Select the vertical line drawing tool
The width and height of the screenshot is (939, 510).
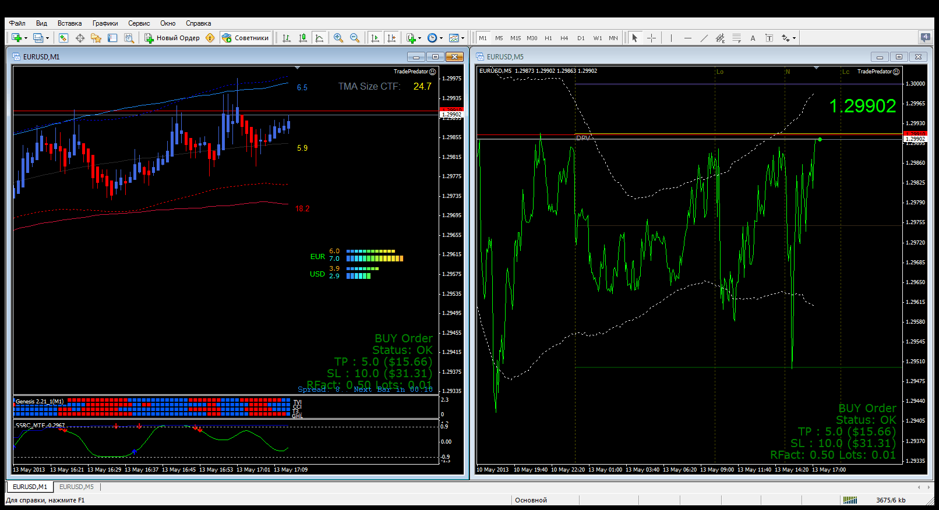(x=671, y=38)
